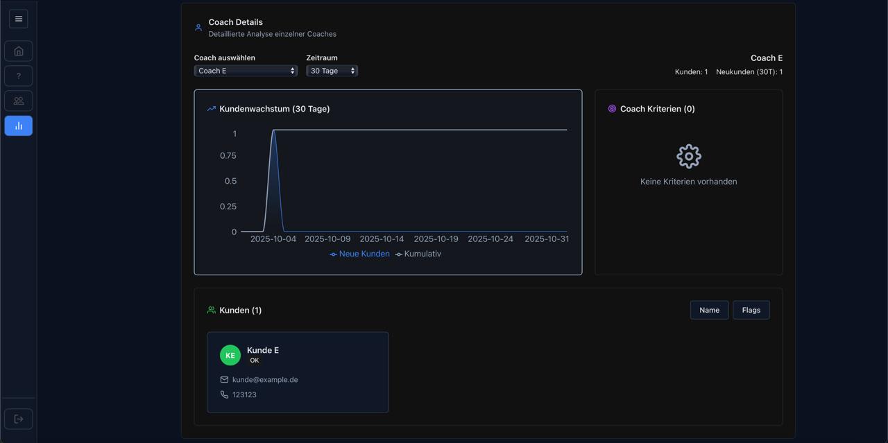Click the Keine Kriterien vorhanden message

click(x=689, y=182)
